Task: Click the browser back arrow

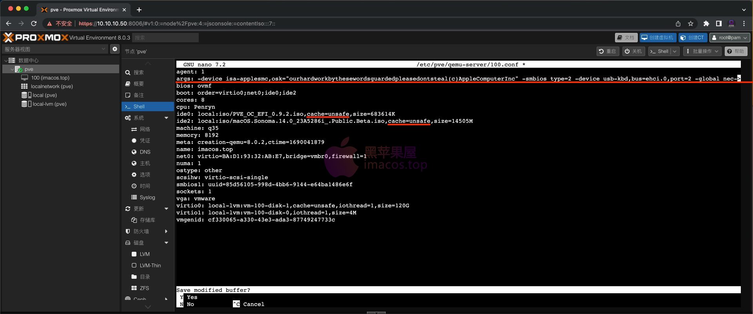Action: click(9, 23)
